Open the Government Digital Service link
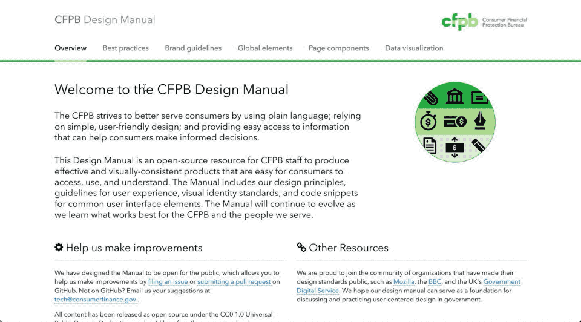This screenshot has width=581, height=322. click(502, 281)
